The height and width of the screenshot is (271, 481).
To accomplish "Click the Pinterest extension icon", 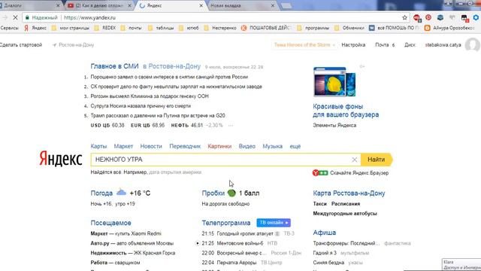I will [428, 17].
